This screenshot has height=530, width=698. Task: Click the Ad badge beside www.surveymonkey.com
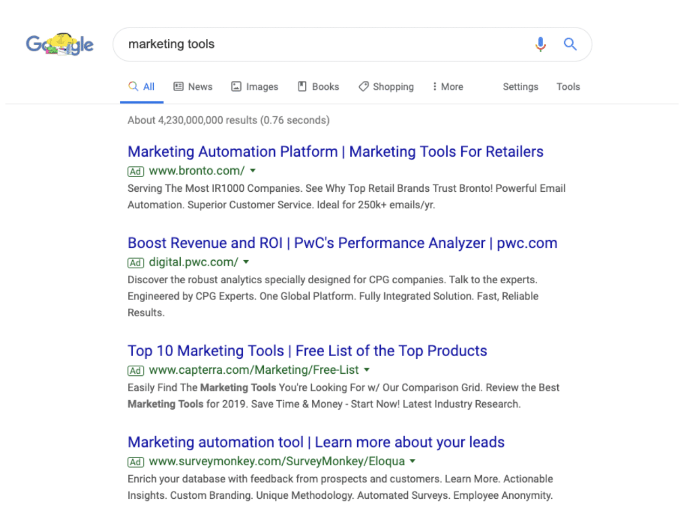tap(135, 462)
